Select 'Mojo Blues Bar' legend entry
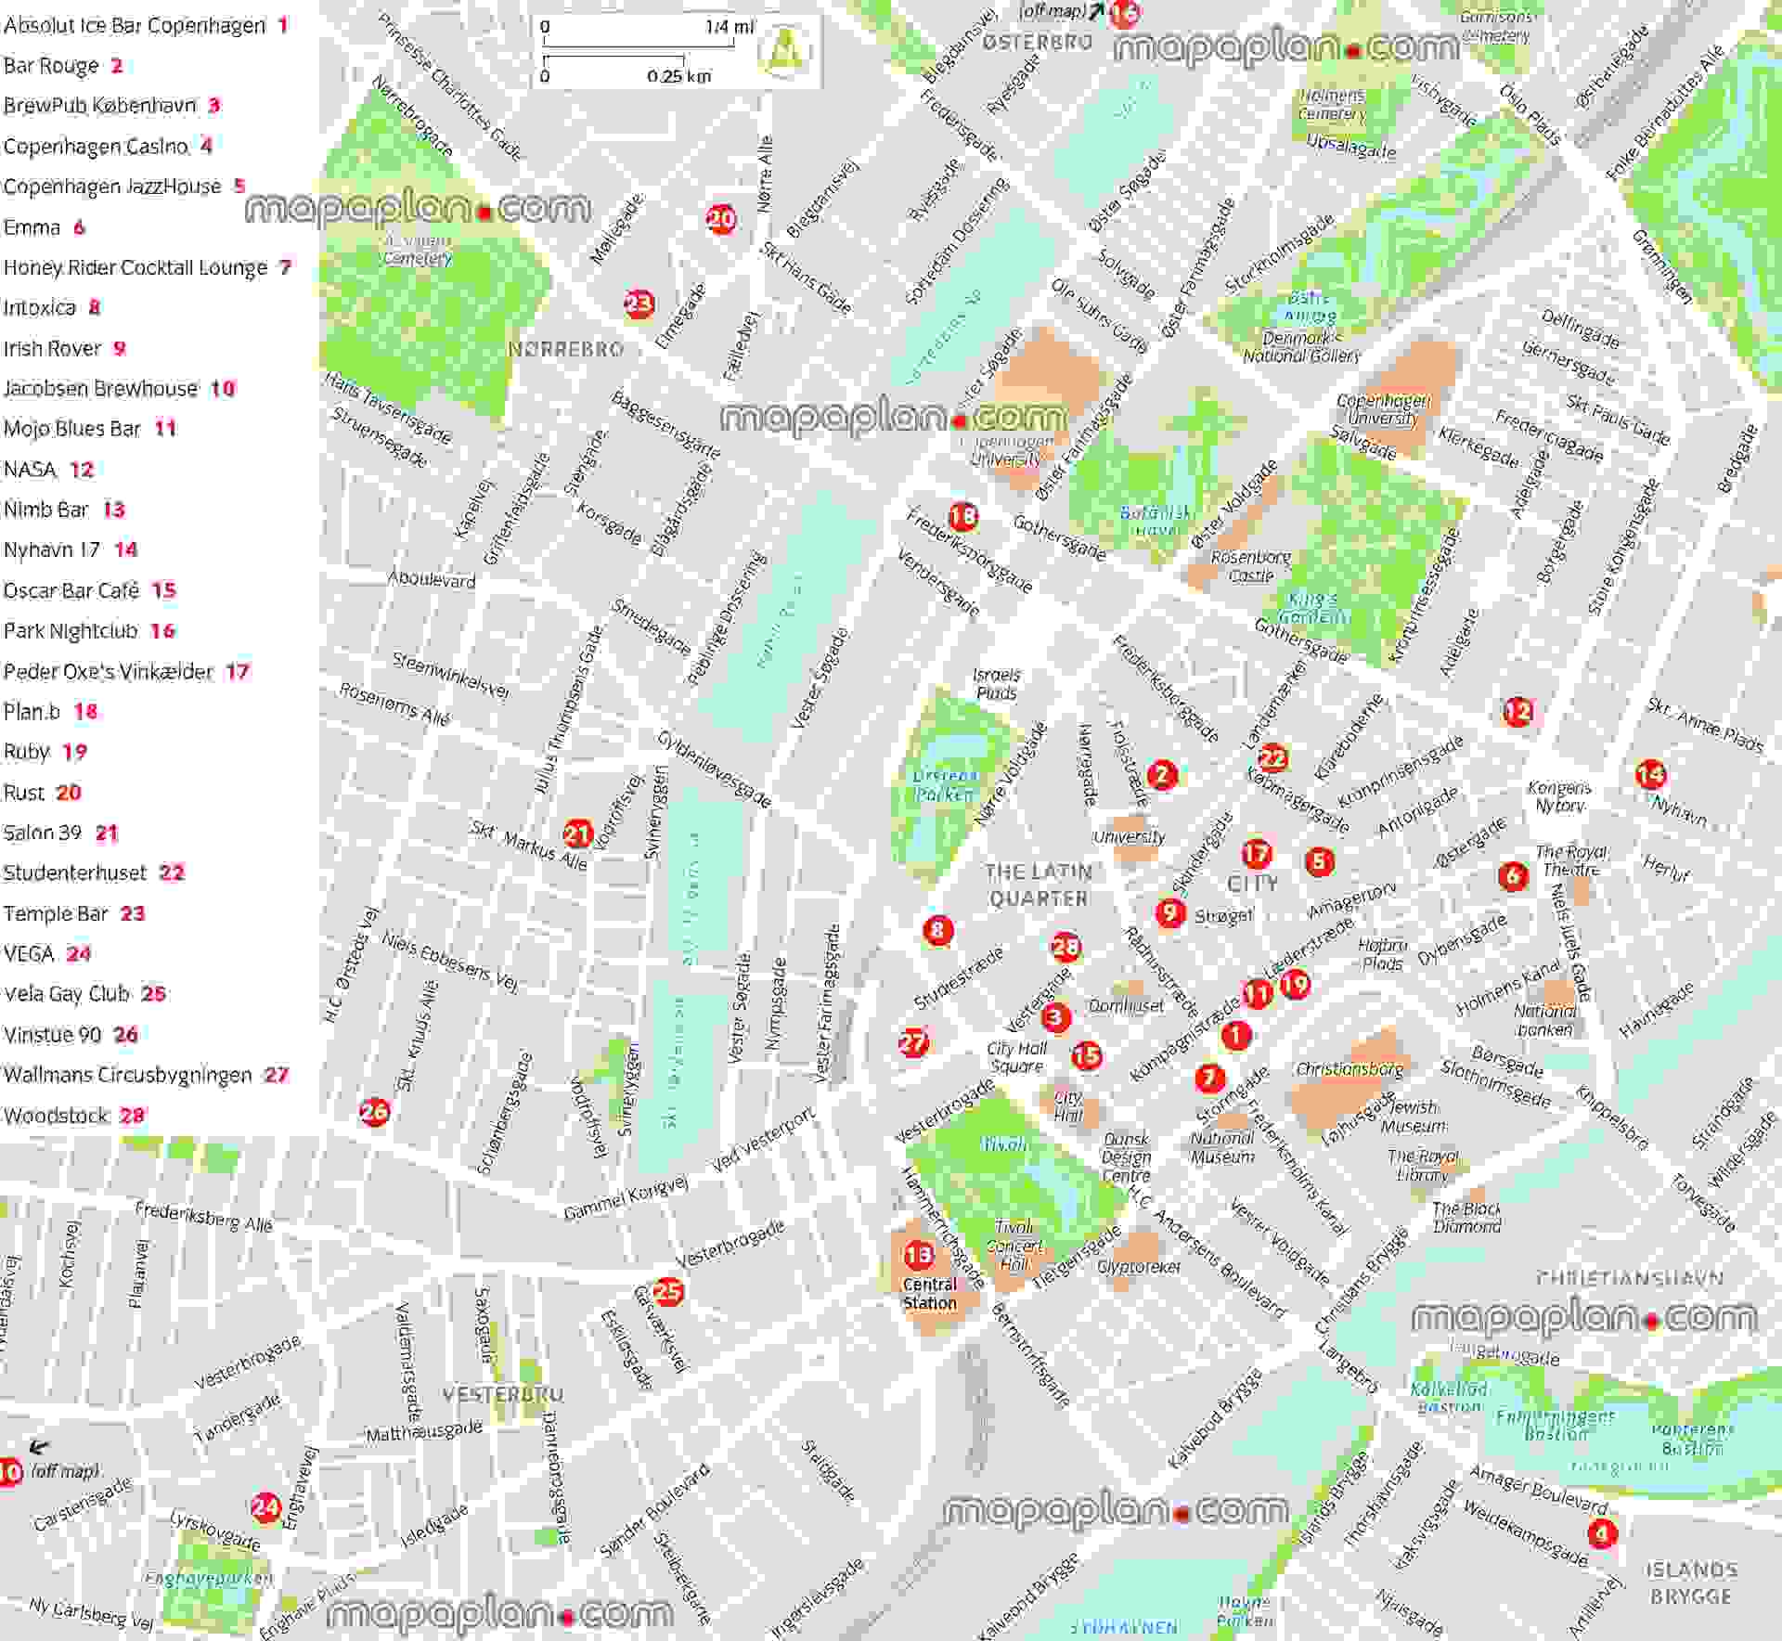 tap(89, 428)
